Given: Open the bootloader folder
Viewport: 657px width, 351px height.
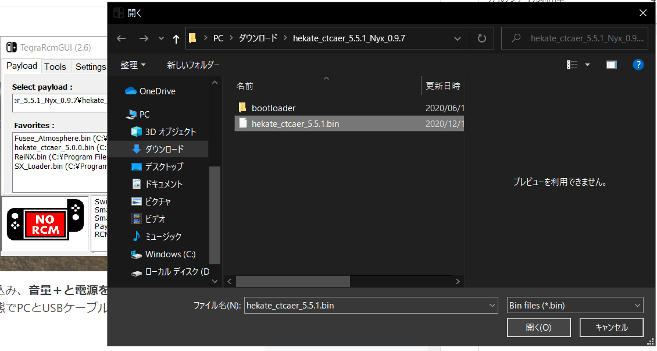Looking at the screenshot, I should 273,108.
